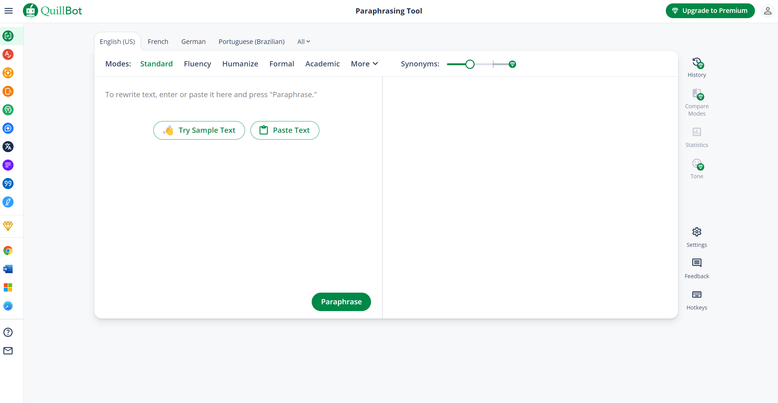
Task: Open the Chrome extension icon in sidebar
Action: [8, 251]
